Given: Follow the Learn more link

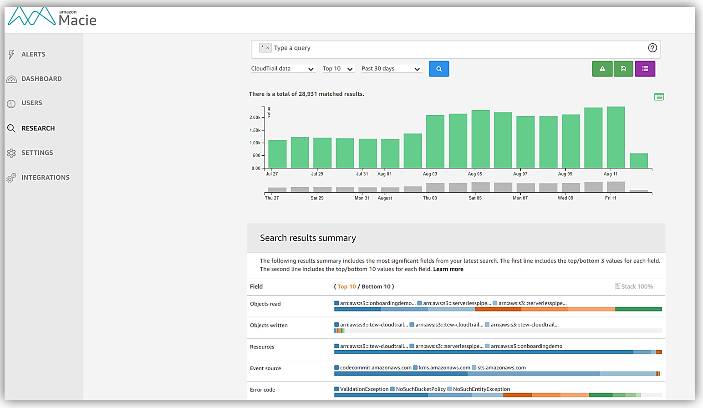Looking at the screenshot, I should 448,269.
